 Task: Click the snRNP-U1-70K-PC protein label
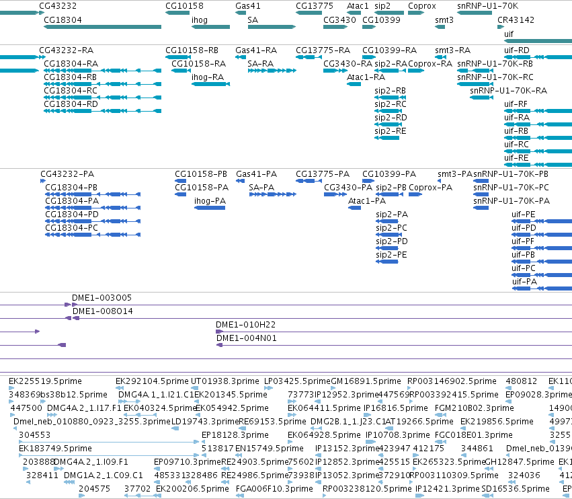(511, 187)
